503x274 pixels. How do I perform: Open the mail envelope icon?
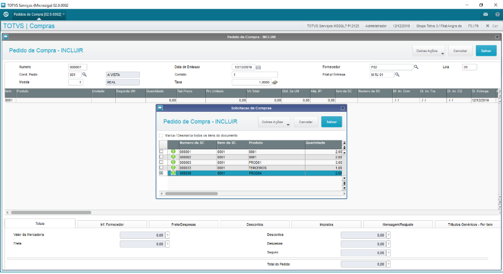[486, 15]
